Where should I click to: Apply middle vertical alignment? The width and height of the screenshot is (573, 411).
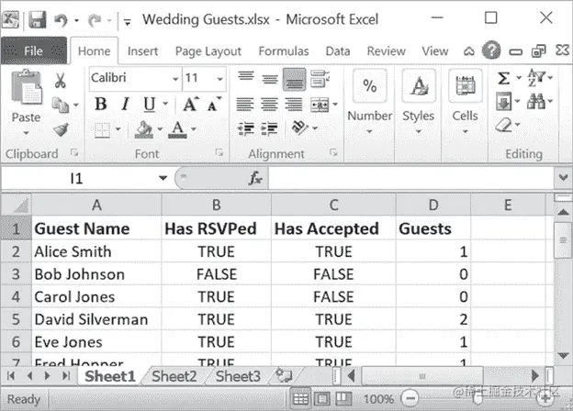(270, 79)
